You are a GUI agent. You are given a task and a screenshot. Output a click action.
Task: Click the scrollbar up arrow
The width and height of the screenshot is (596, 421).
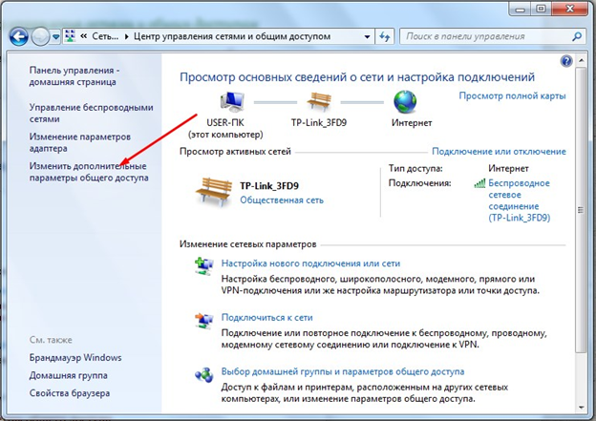point(581,61)
